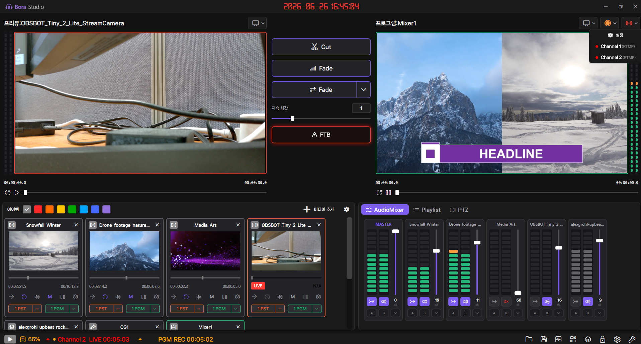Pause the program output playback

tap(388, 193)
